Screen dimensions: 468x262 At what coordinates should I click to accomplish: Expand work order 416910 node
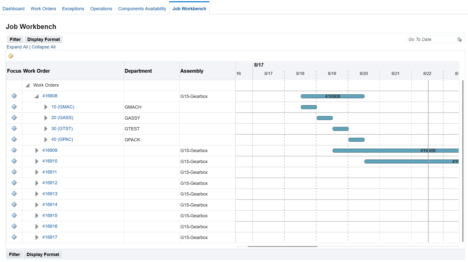click(x=37, y=161)
